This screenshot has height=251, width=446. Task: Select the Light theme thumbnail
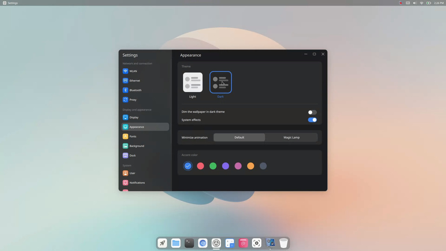pos(193,82)
